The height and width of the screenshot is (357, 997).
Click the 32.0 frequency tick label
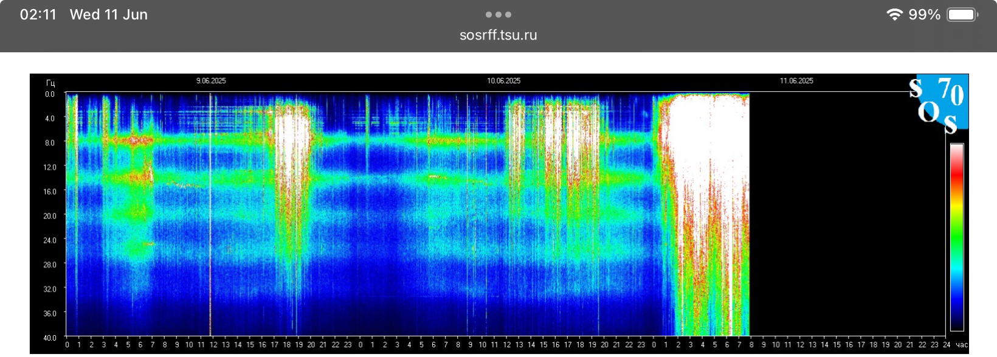[x=50, y=289]
